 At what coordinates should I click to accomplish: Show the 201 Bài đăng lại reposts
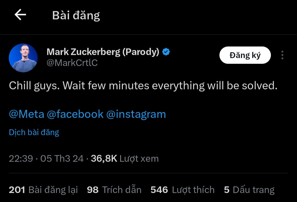43,190
